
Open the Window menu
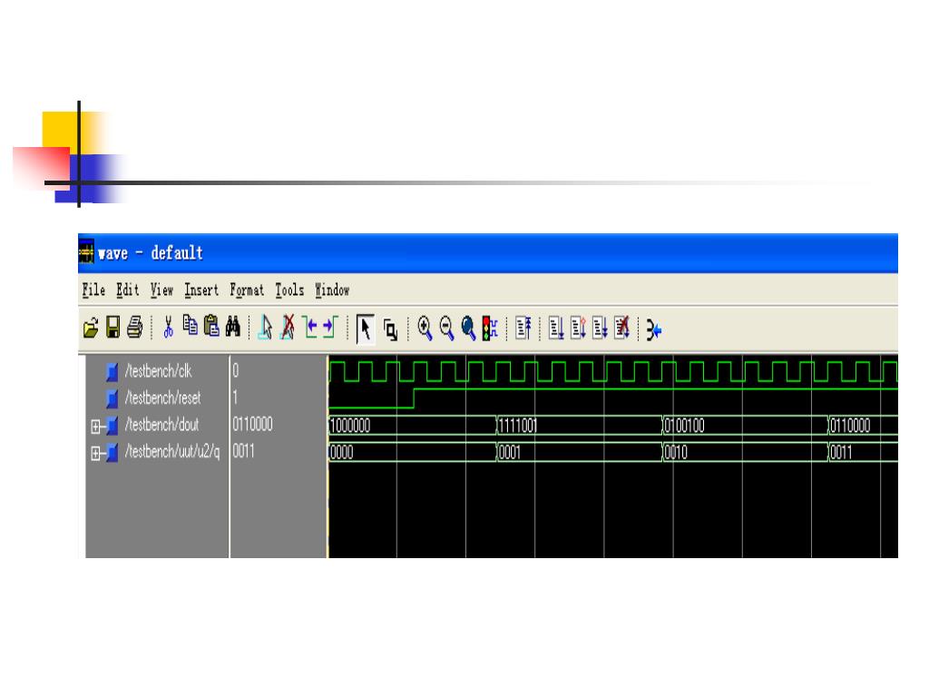[332, 290]
